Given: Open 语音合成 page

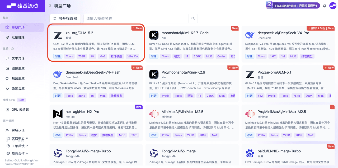Looking at the screenshot, I should [x=22, y=88].
